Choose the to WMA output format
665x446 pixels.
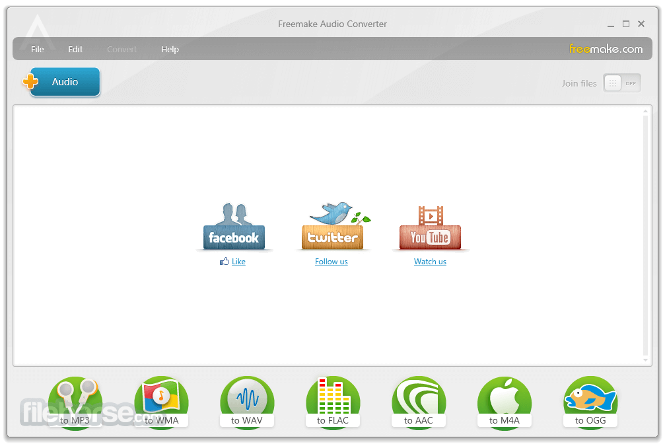pyautogui.click(x=161, y=403)
